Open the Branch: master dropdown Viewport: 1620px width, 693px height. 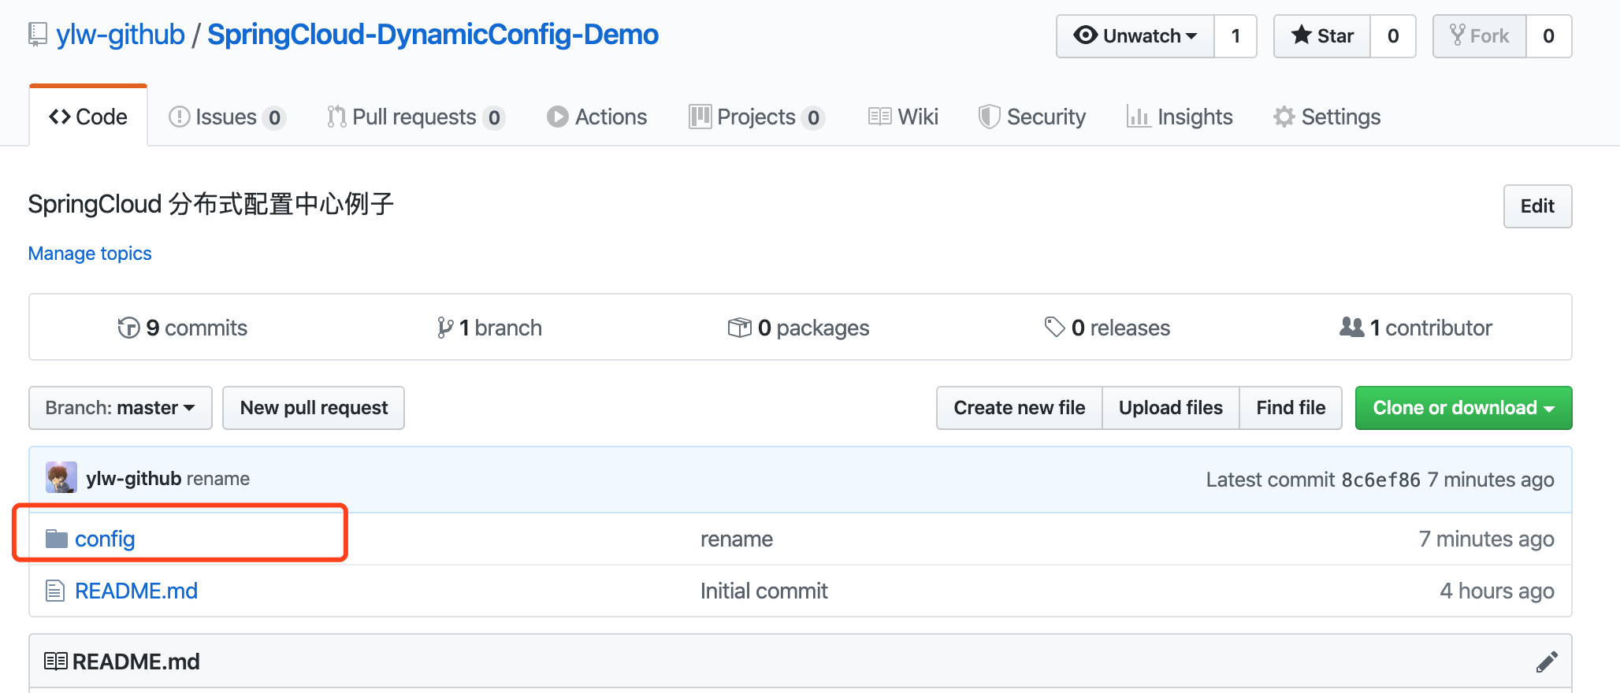(121, 408)
